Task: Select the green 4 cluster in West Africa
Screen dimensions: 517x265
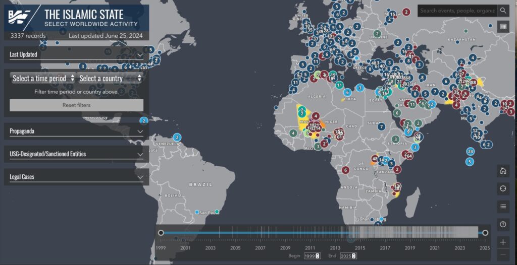Action: coord(293,134)
